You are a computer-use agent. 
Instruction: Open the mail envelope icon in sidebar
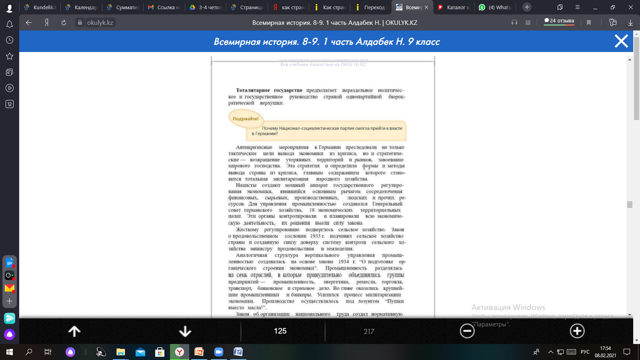pos(10,288)
